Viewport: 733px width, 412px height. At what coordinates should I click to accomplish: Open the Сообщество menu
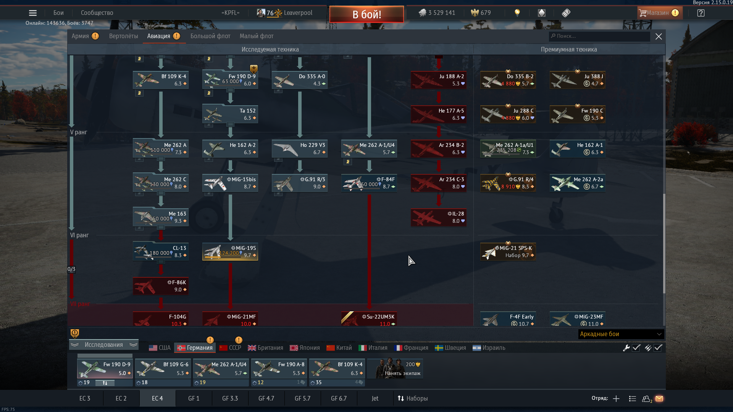[97, 13]
